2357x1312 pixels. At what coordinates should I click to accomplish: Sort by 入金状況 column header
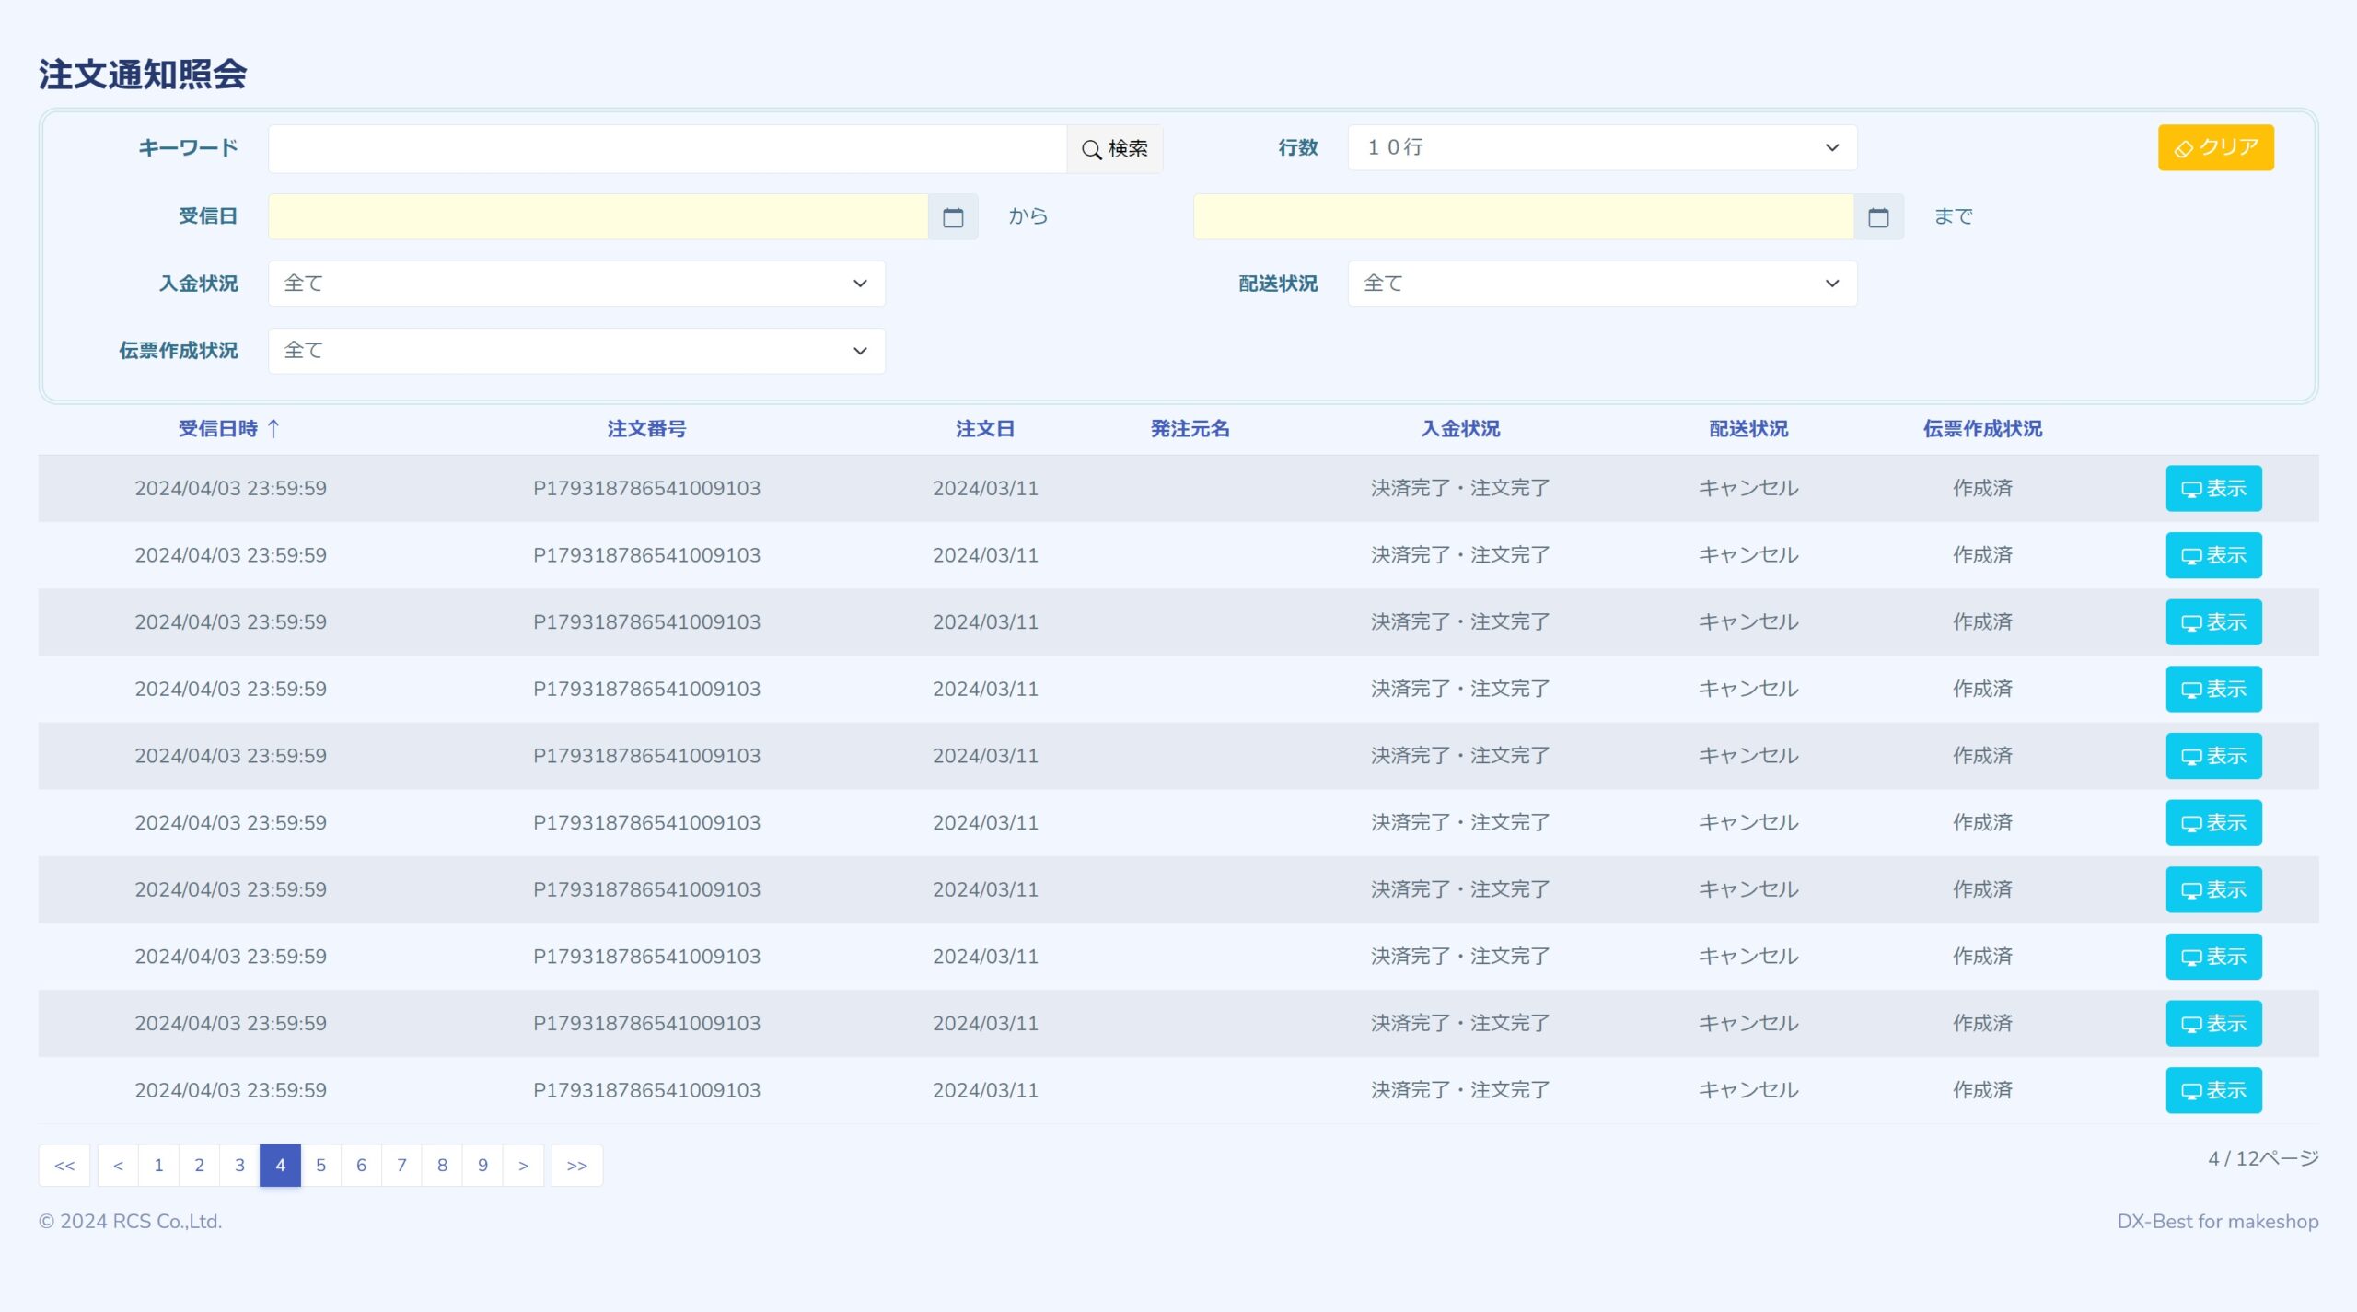tap(1460, 428)
